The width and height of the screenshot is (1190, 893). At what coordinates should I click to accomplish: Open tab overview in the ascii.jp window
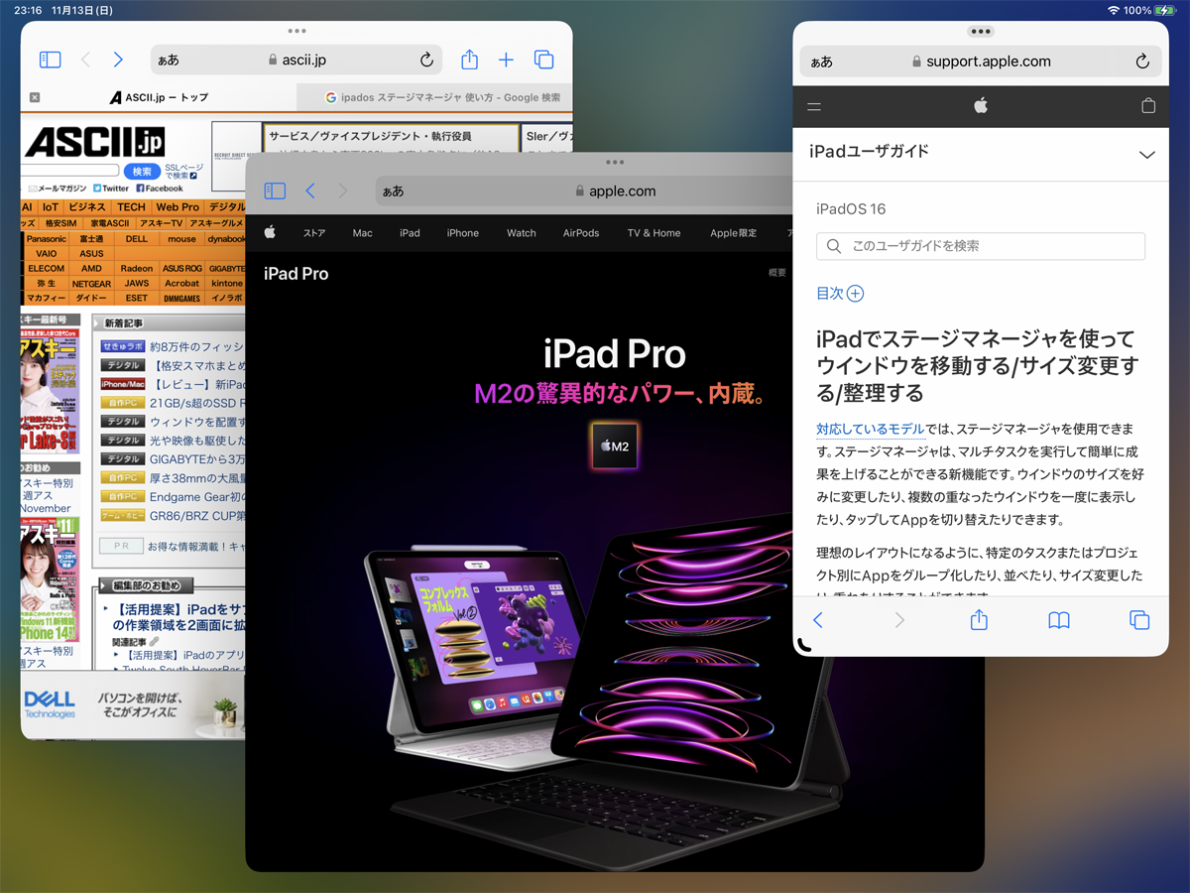tap(543, 60)
